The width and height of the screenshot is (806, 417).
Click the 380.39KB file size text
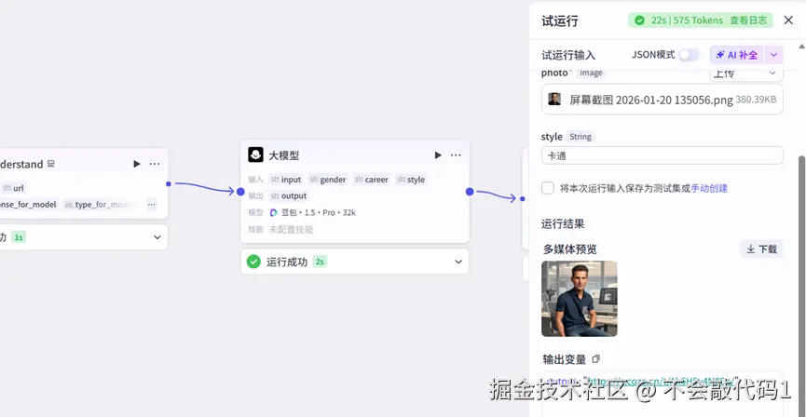(756, 100)
